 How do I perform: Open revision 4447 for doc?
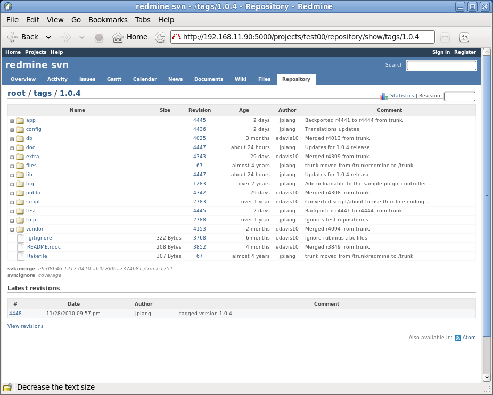(199, 147)
